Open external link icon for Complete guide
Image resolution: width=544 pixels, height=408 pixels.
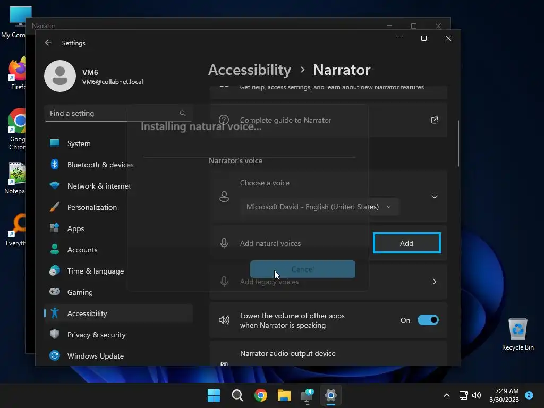coord(435,120)
